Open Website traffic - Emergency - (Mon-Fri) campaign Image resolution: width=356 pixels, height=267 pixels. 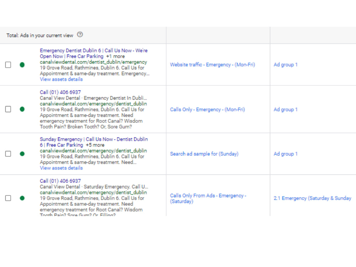pyautogui.click(x=213, y=65)
